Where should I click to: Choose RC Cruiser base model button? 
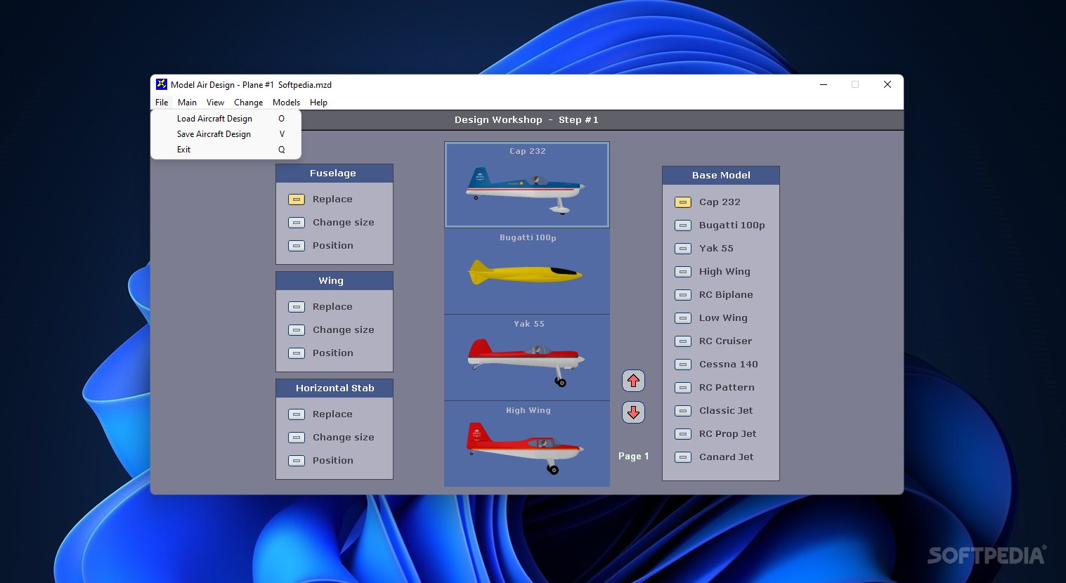click(683, 341)
